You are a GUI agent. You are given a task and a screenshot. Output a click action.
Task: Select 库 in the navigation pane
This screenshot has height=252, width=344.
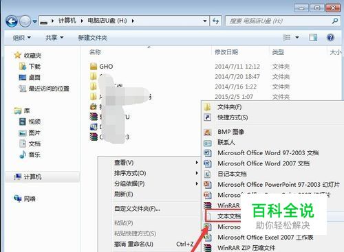[22, 111]
